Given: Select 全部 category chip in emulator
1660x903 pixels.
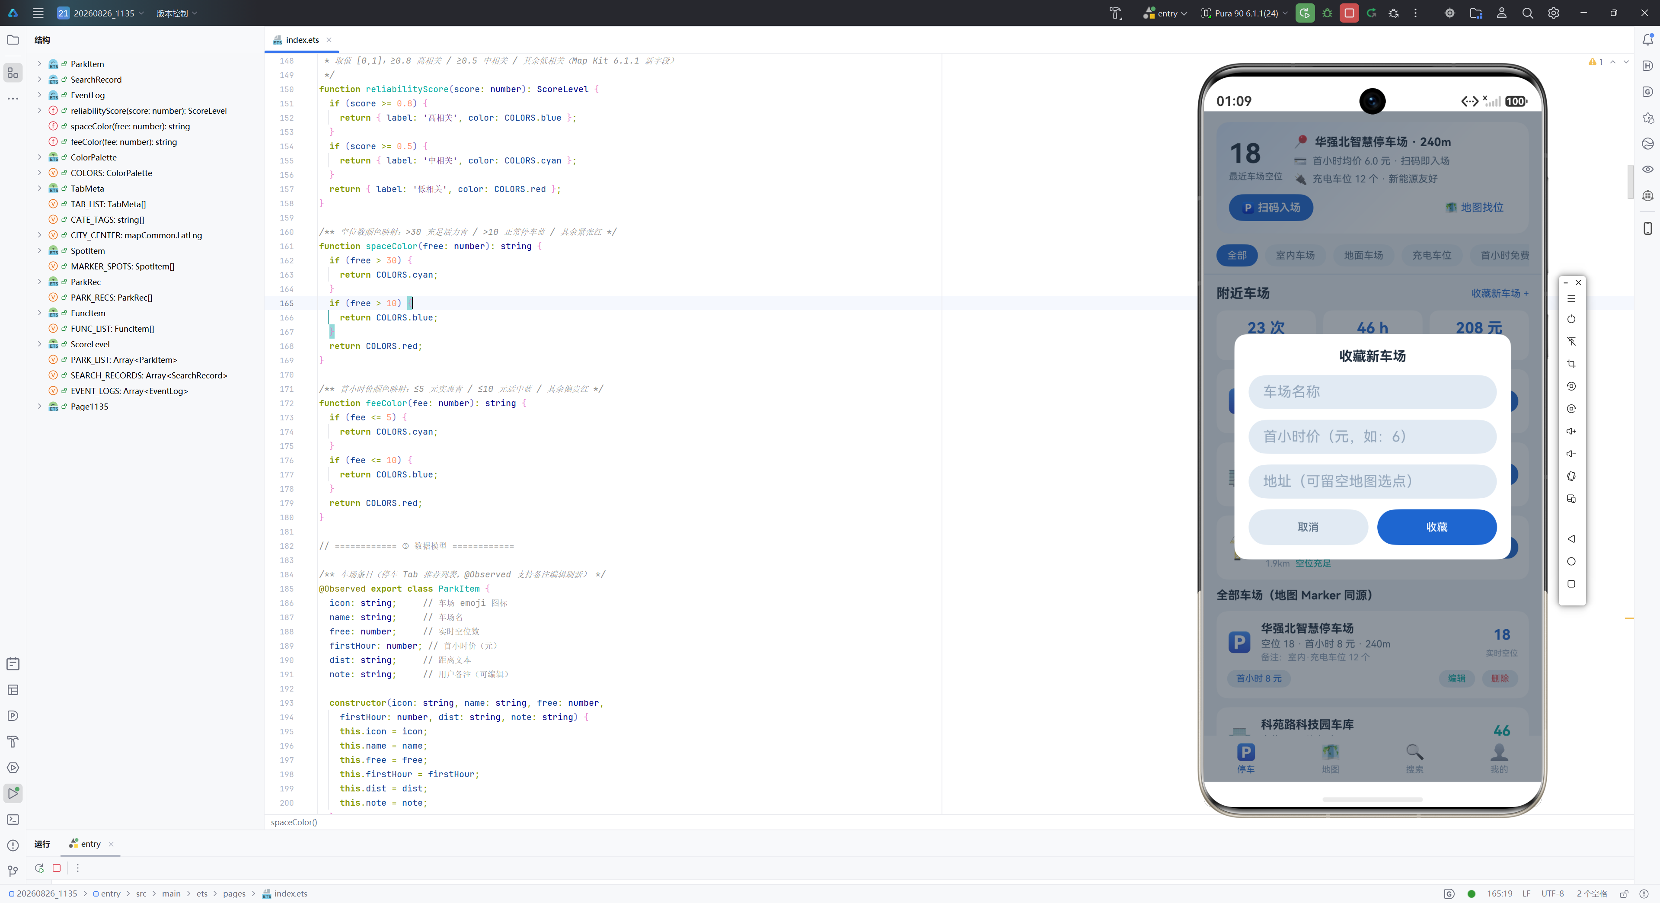Looking at the screenshot, I should tap(1237, 255).
